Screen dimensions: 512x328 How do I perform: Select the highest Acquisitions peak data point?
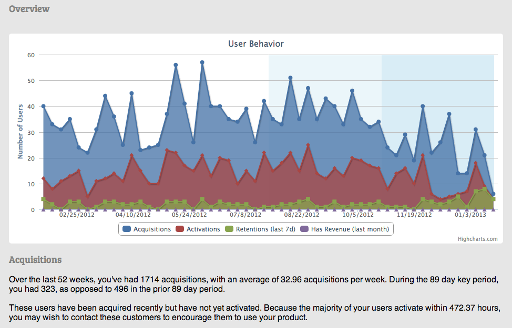pyautogui.click(x=202, y=62)
